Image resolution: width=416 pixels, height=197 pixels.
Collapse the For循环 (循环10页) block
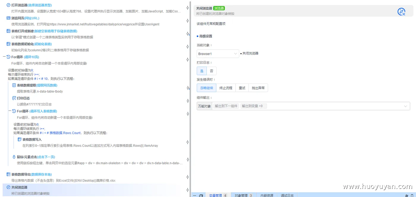(4, 57)
